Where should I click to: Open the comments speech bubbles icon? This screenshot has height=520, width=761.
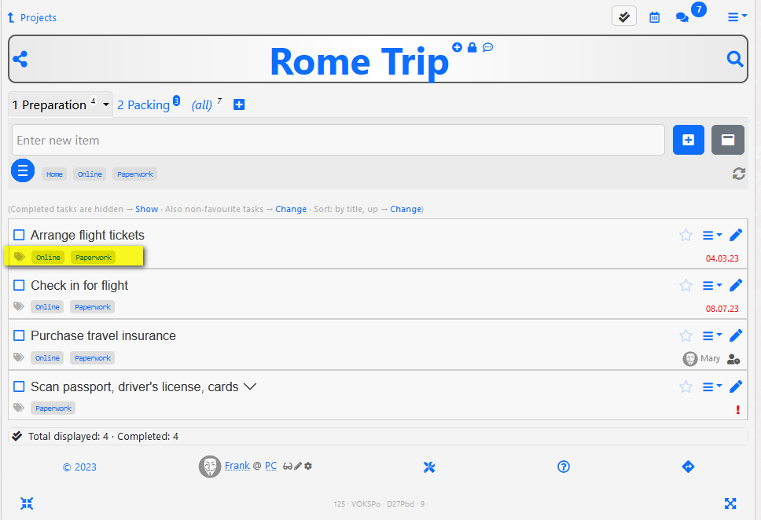tap(682, 17)
